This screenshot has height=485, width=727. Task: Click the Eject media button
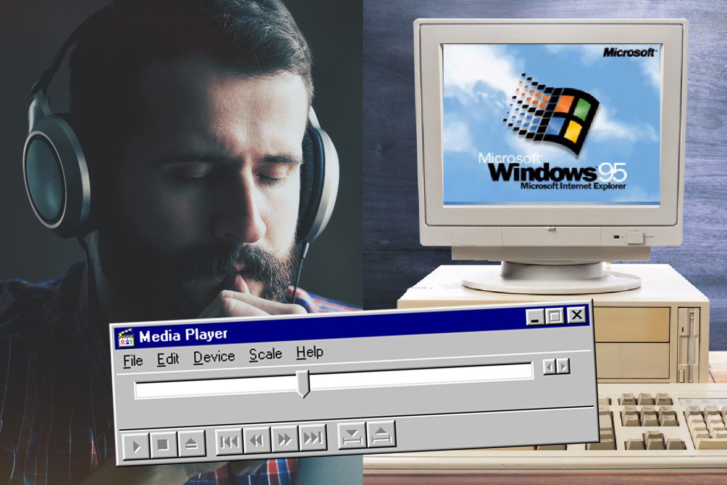(x=192, y=443)
